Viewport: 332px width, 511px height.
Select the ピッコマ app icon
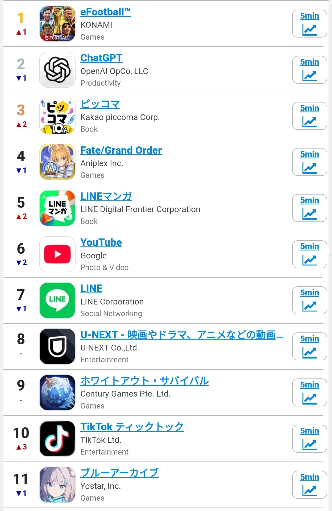pyautogui.click(x=57, y=116)
